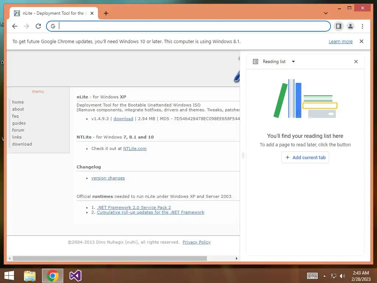This screenshot has height=283, width=377.
Task: Open File Explorer from the taskbar
Action: 30,276
